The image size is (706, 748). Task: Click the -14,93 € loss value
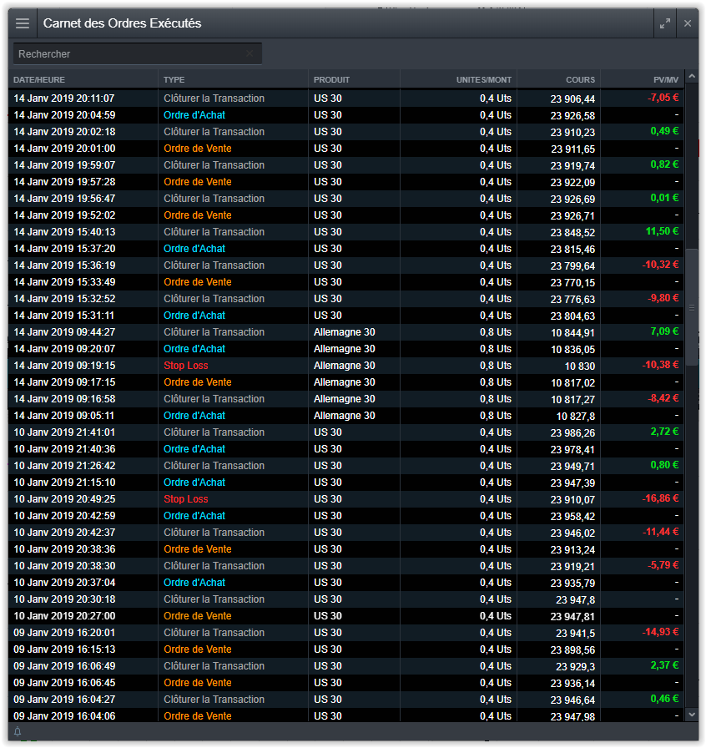pyautogui.click(x=661, y=632)
